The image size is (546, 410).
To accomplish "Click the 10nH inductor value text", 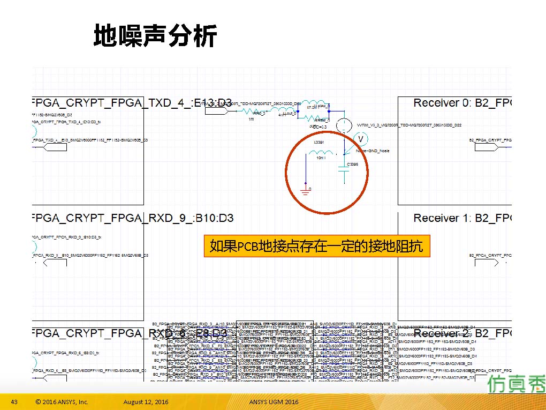I will tap(321, 158).
